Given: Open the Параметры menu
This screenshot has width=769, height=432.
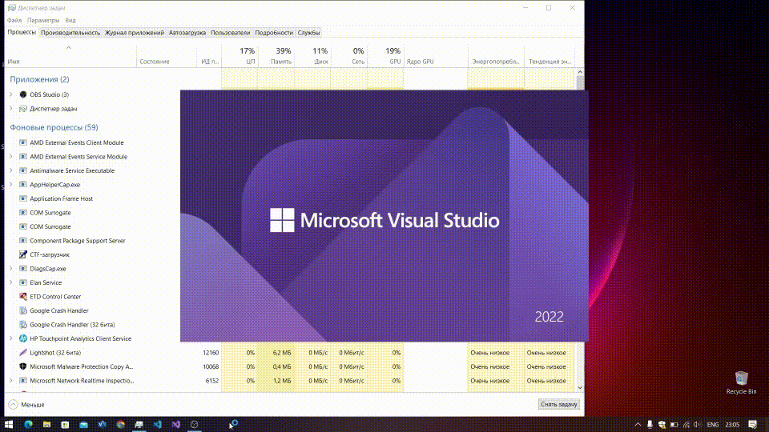Looking at the screenshot, I should pyautogui.click(x=43, y=20).
